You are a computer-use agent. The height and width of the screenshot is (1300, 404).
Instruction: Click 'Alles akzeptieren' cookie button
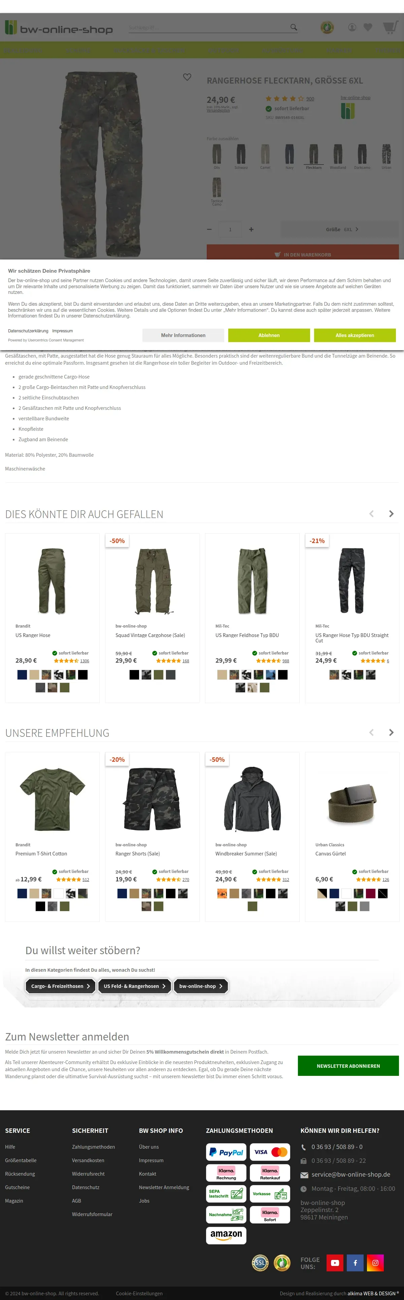[355, 335]
